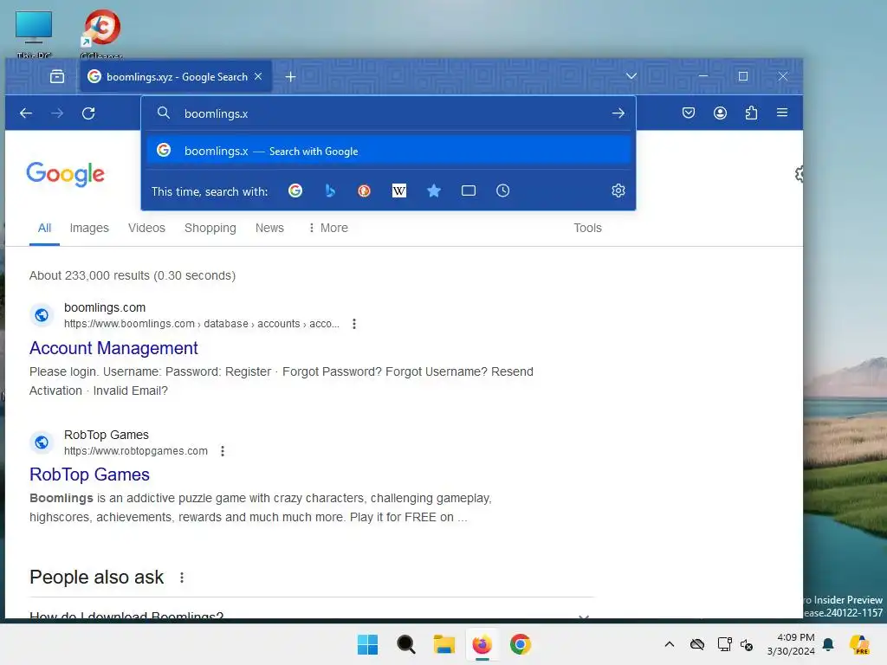Click the search magnifier in the address bar
Image resolution: width=887 pixels, height=665 pixels.
pyautogui.click(x=164, y=113)
